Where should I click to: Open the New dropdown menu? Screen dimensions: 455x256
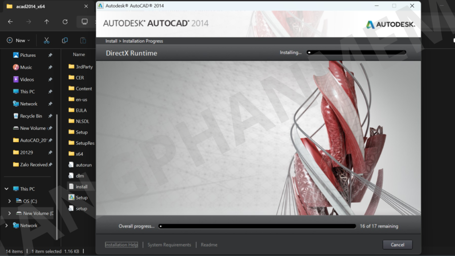click(x=19, y=40)
